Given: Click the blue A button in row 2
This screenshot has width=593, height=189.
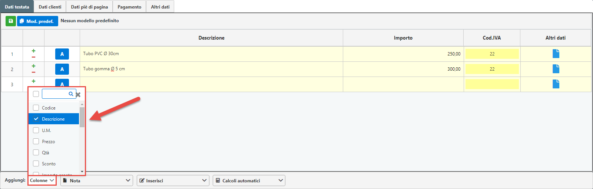Looking at the screenshot, I should [x=62, y=69].
